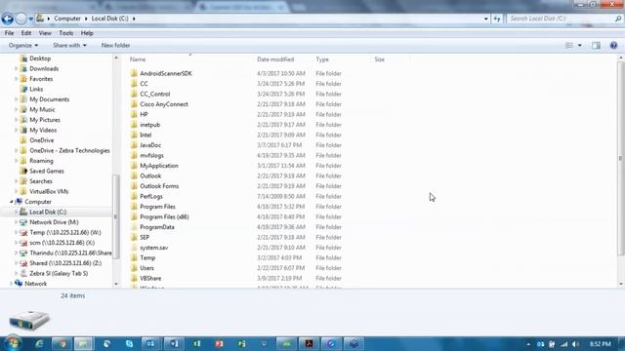Click the volume icon in system tray

(575, 344)
